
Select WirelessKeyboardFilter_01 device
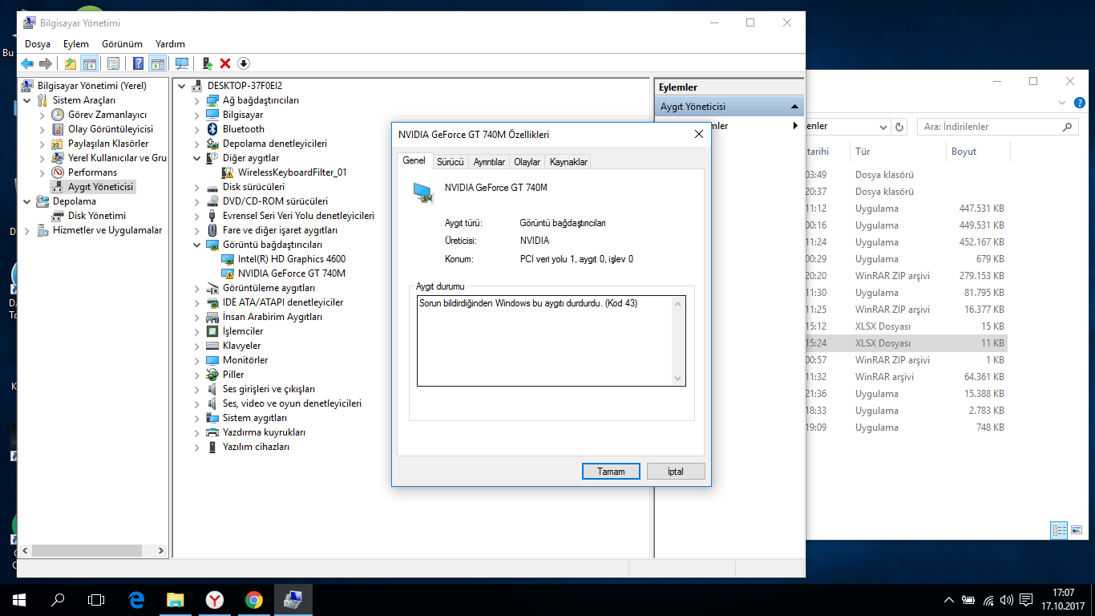click(x=292, y=172)
